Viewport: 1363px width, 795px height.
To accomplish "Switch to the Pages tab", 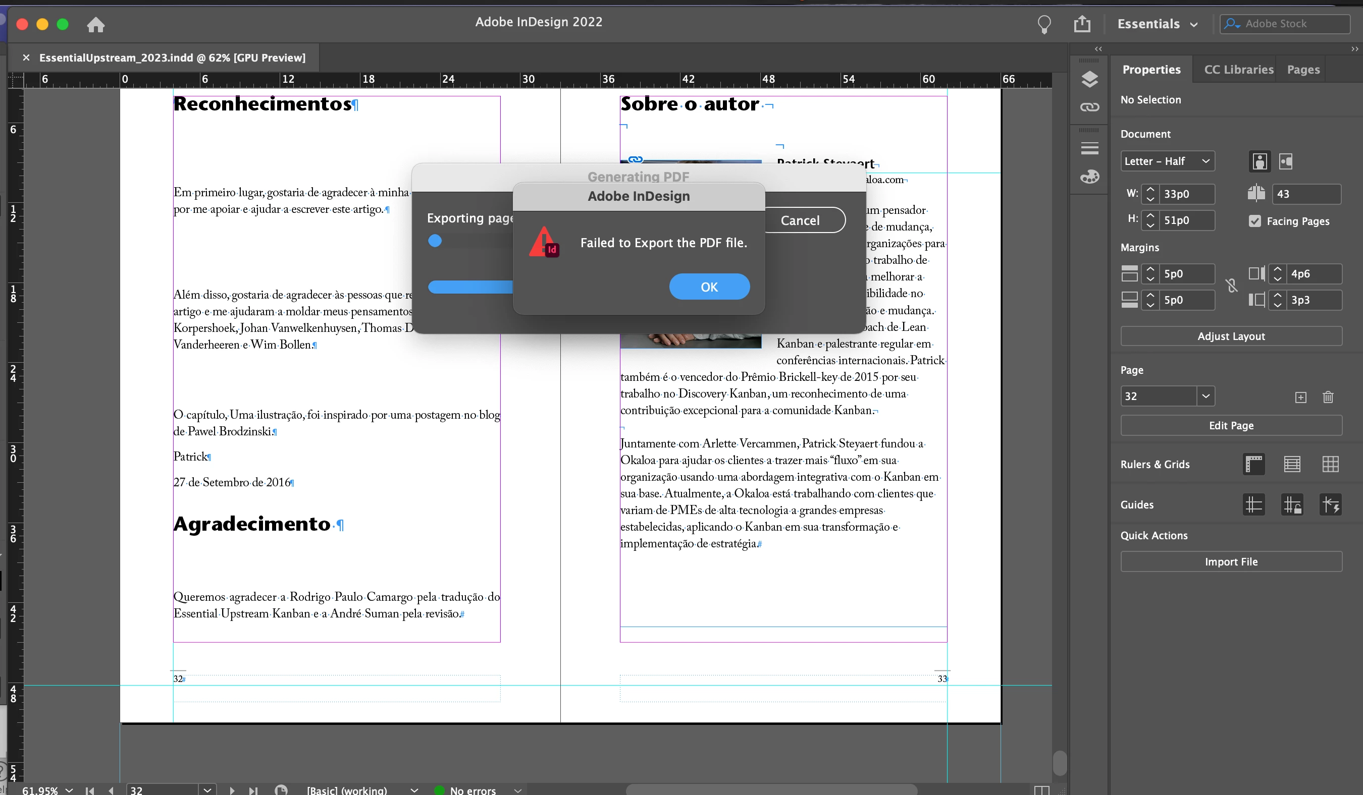I will (x=1303, y=70).
